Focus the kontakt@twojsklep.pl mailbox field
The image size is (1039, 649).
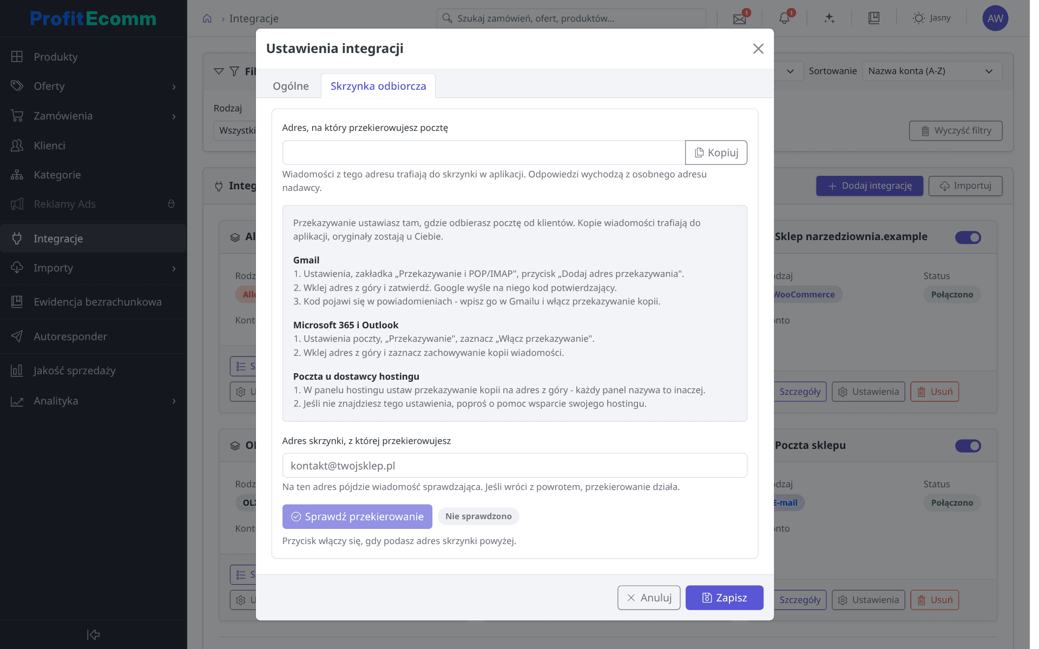click(515, 466)
